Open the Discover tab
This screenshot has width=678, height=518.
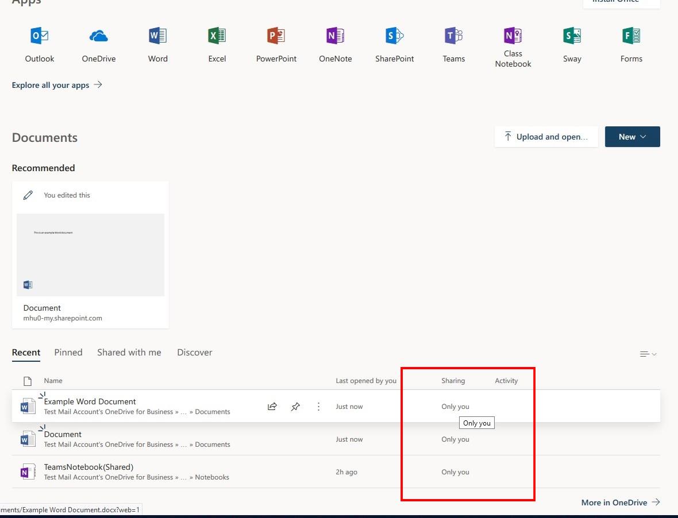[195, 353]
